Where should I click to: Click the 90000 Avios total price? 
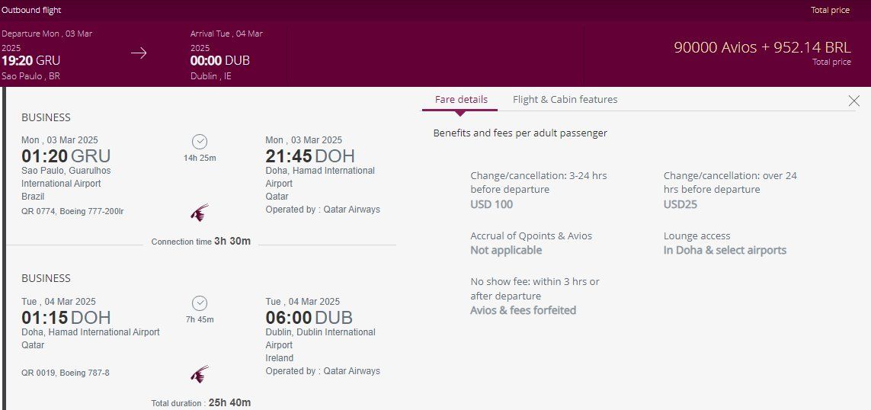point(762,47)
